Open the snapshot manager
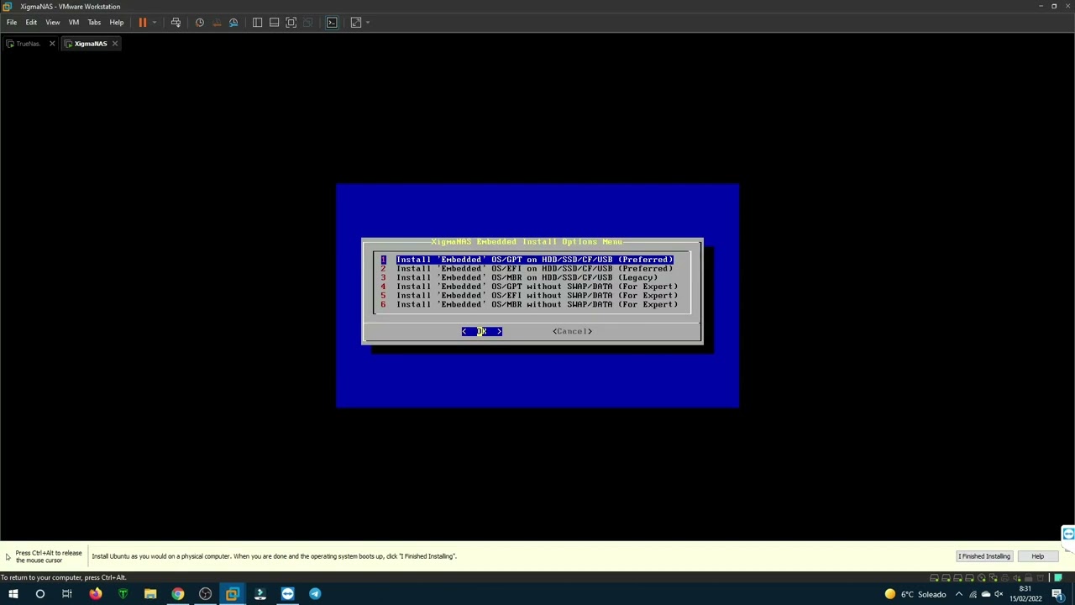 pos(233,23)
